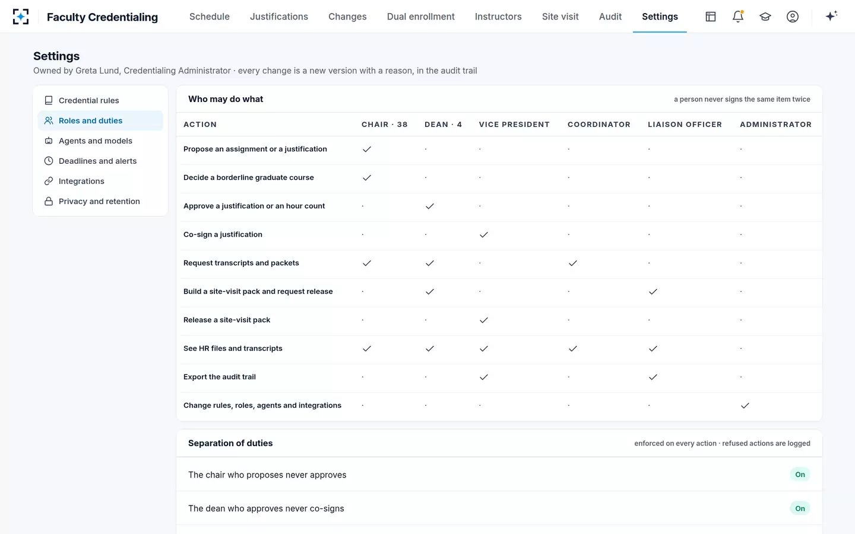Click the people icon beside Roles and duties

(x=49, y=120)
